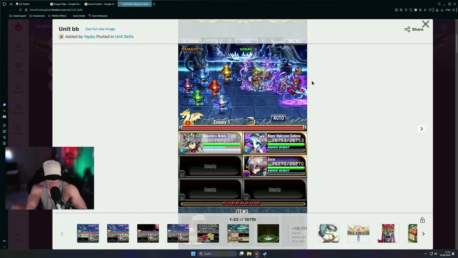The image size is (458, 258).
Task: Reload the current page
Action: (20, 10)
